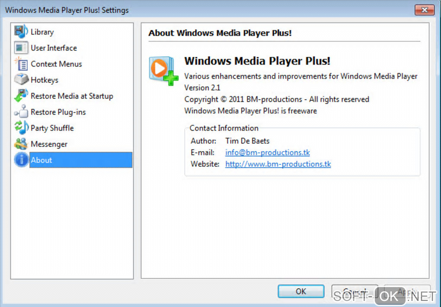Click the author name Tim De Baets
The image size is (441, 307).
(247, 141)
